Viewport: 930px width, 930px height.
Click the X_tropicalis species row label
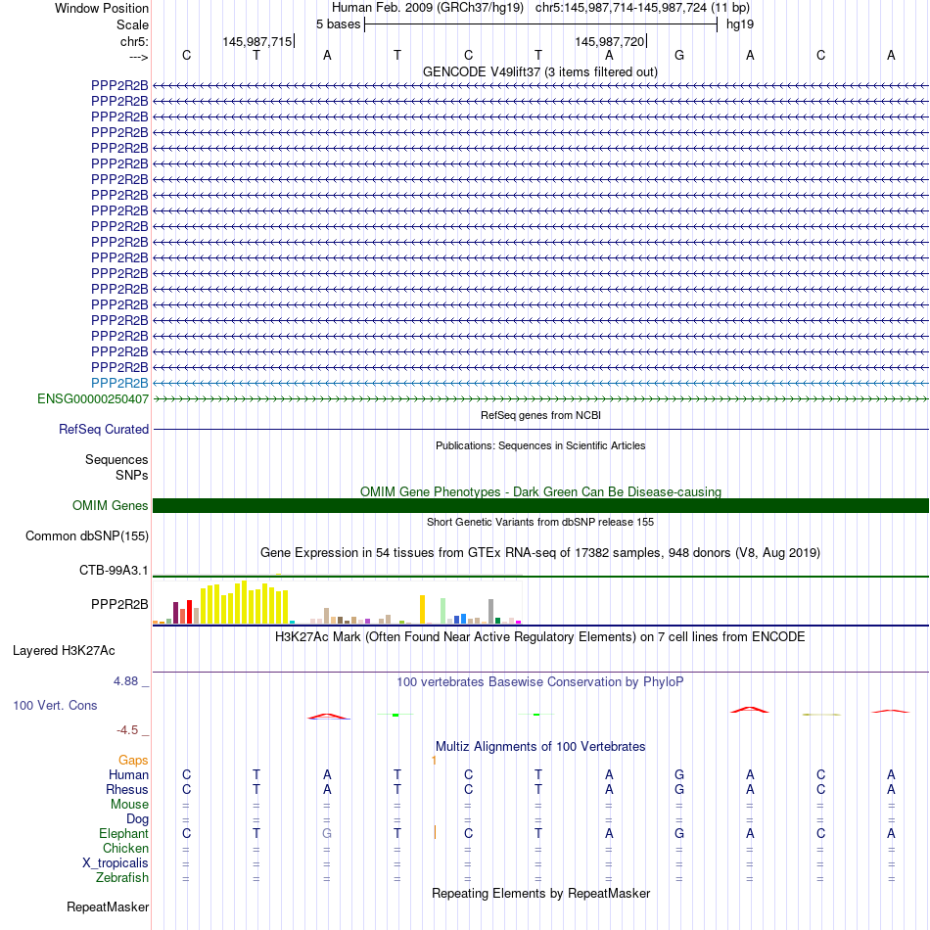[116, 863]
